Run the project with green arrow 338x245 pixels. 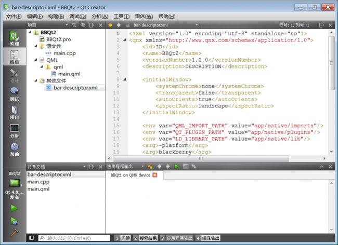click(x=14, y=208)
